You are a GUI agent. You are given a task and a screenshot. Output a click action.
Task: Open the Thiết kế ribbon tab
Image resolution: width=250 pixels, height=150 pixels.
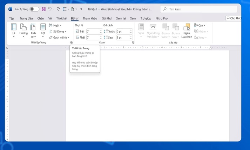point(61,18)
